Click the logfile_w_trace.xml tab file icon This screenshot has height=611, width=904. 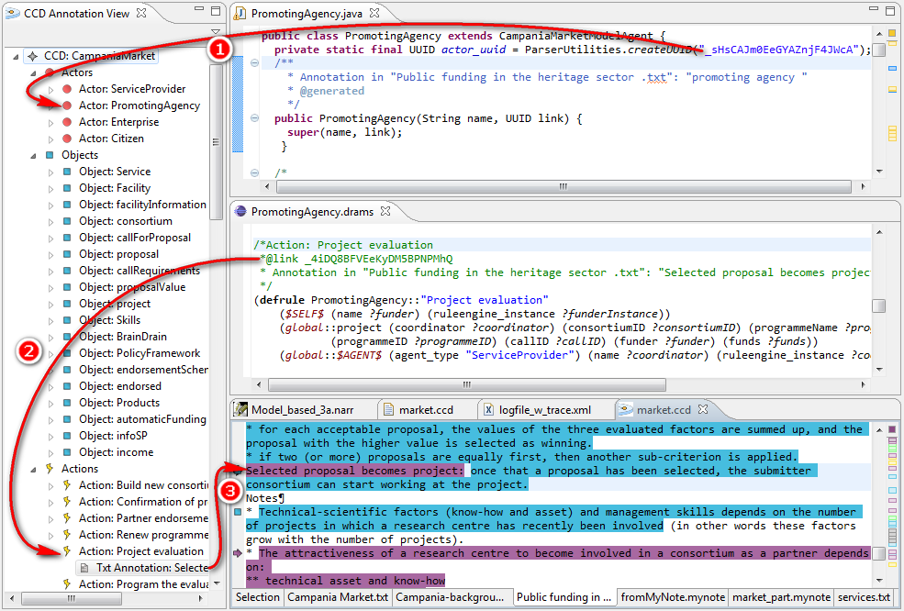487,409
